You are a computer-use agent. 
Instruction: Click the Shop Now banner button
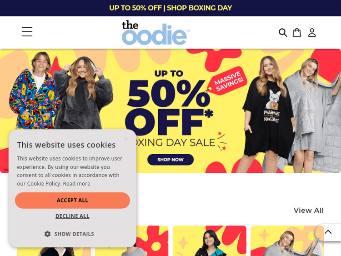coord(170,160)
